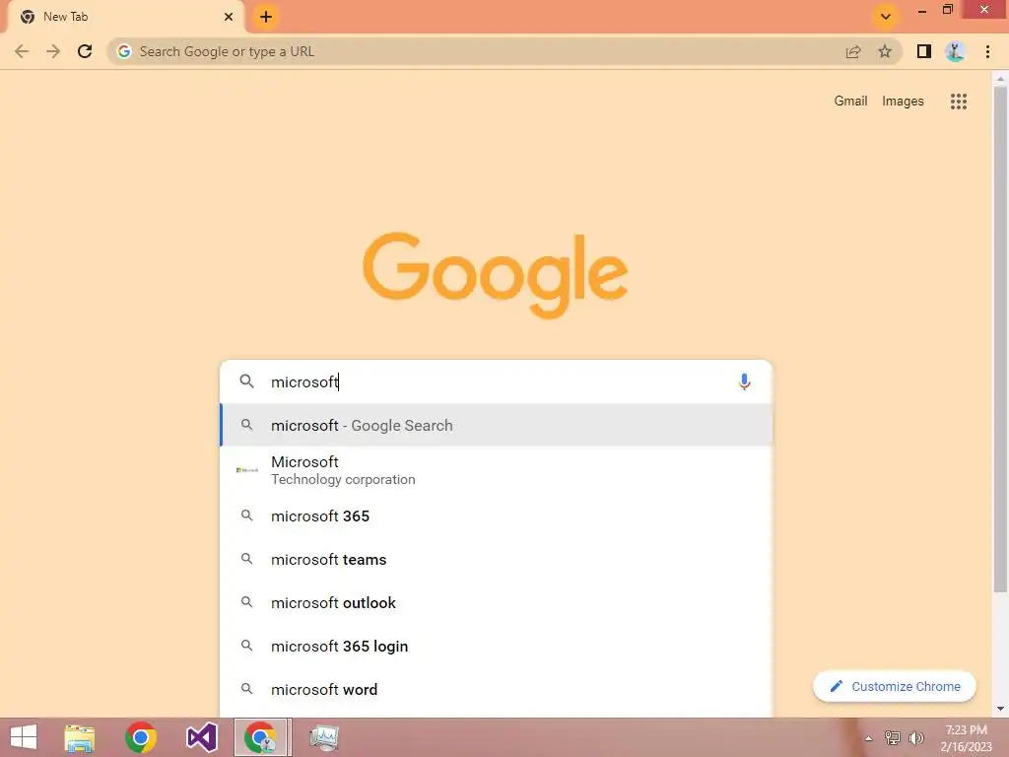Image resolution: width=1009 pixels, height=757 pixels.
Task: Open the Chrome three-dot menu
Action: click(987, 51)
